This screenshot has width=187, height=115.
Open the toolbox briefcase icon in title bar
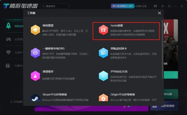155,6
